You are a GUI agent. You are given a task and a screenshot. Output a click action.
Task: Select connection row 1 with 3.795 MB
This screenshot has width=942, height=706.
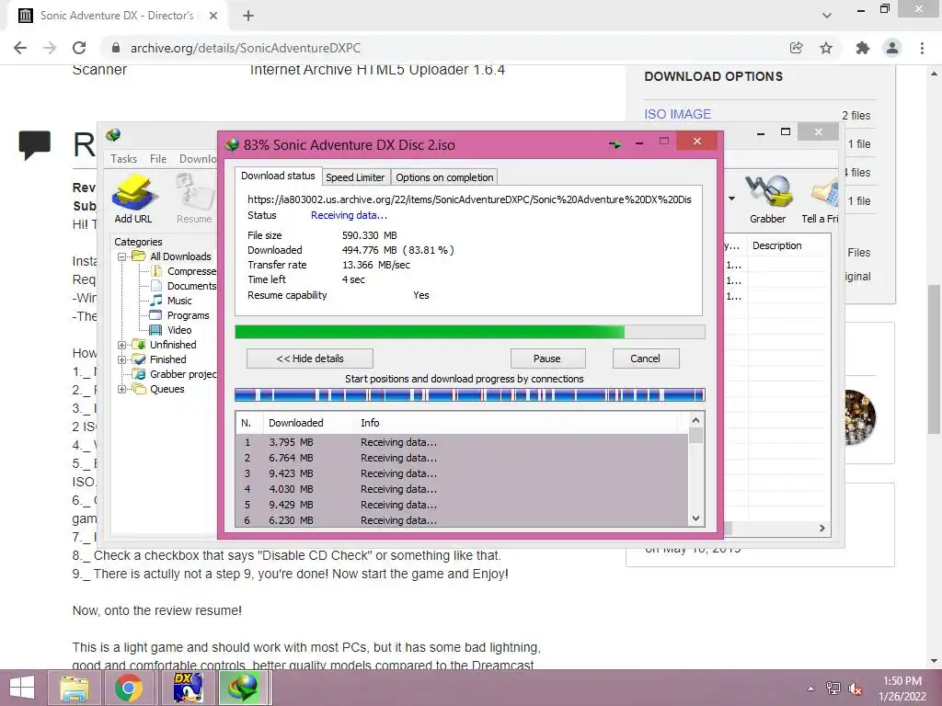pyautogui.click(x=462, y=442)
